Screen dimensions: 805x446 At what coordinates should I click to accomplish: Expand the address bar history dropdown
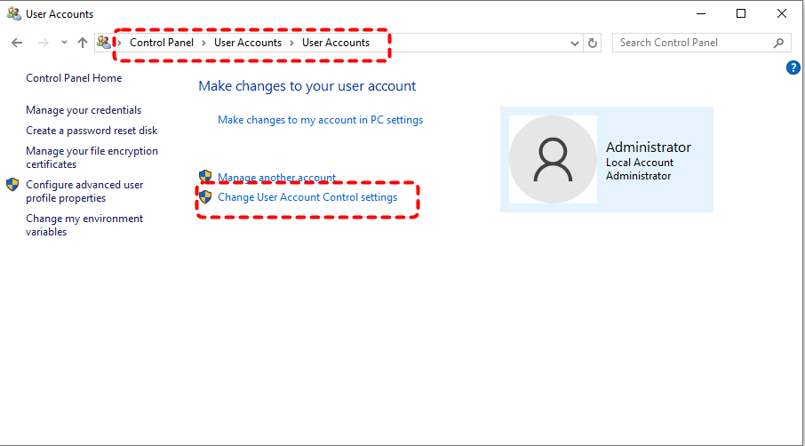(575, 43)
